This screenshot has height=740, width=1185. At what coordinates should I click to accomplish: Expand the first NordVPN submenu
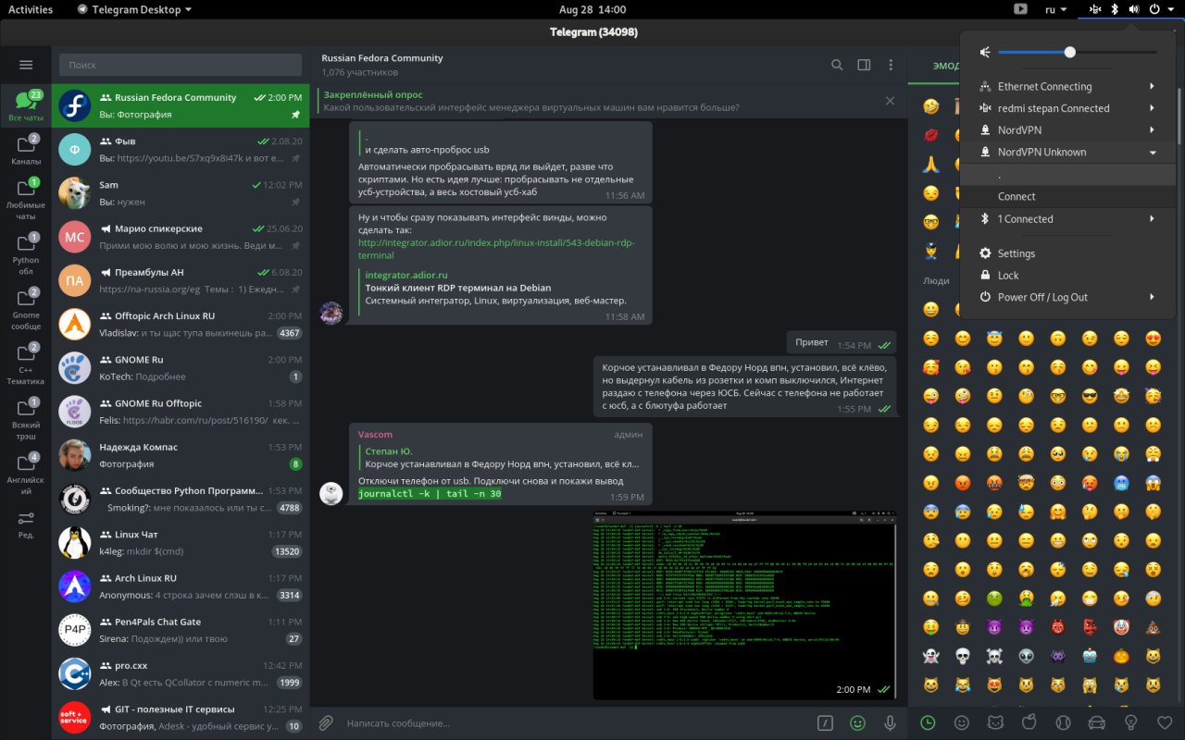(x=1067, y=130)
